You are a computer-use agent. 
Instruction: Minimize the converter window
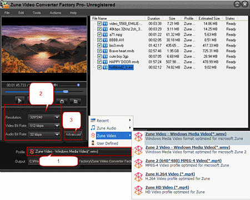tap(237, 4)
